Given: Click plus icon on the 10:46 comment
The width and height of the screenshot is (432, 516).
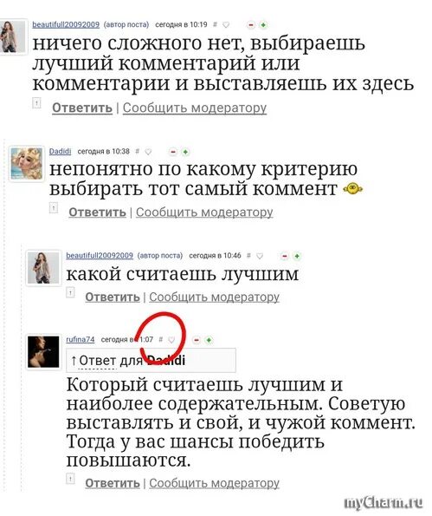Looking at the screenshot, I should (297, 256).
